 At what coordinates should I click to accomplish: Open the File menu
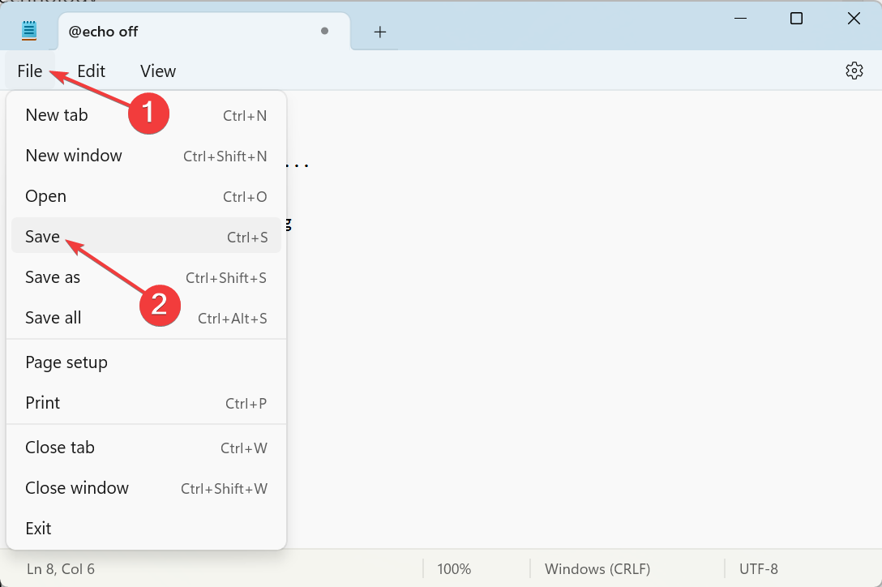point(29,71)
